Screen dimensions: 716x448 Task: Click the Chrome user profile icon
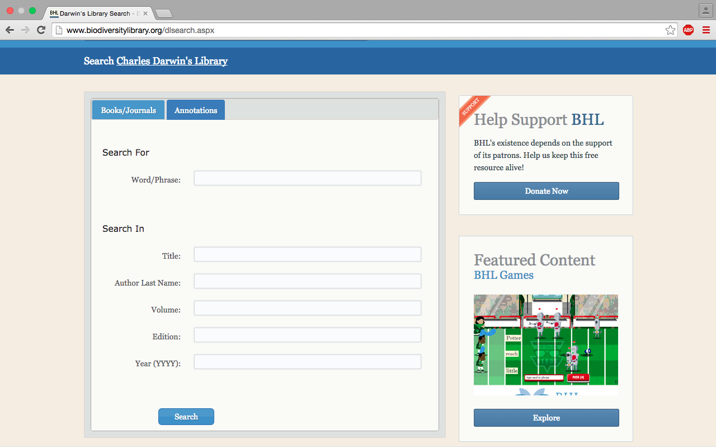tap(705, 11)
